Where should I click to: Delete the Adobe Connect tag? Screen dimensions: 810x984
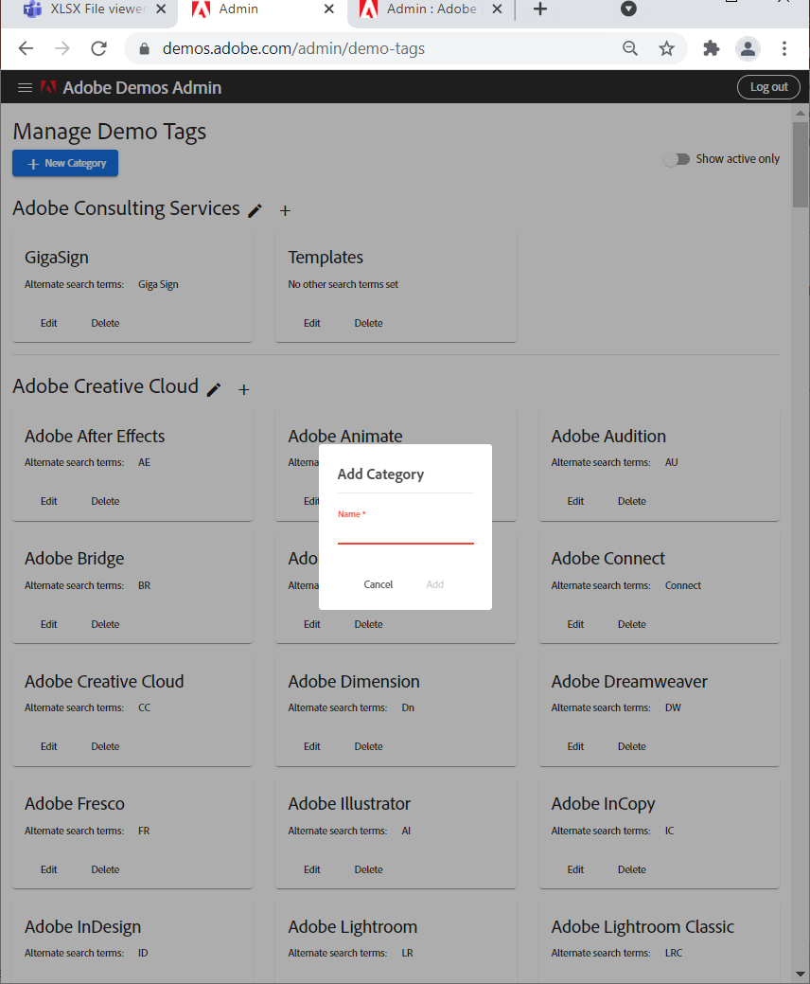(632, 624)
